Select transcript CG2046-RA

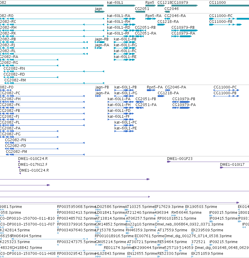pos(167,19)
